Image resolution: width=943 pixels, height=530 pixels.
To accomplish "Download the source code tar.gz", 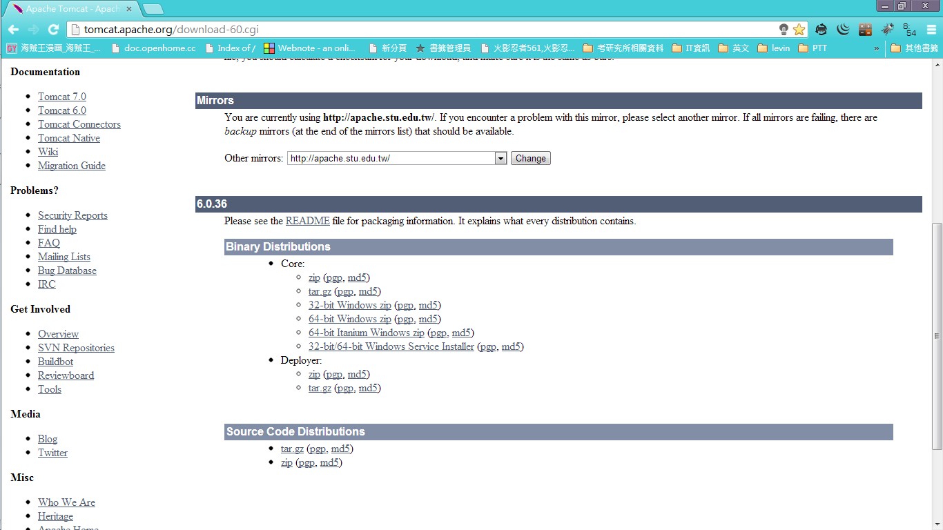I will (292, 449).
